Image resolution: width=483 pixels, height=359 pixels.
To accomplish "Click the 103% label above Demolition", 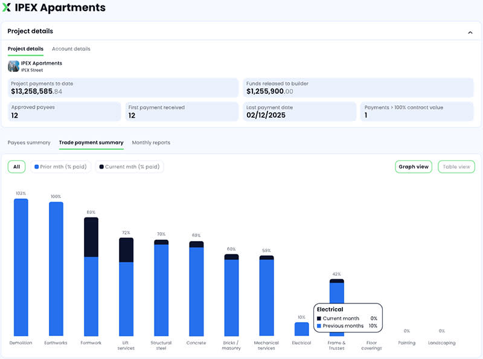I will coord(21,193).
